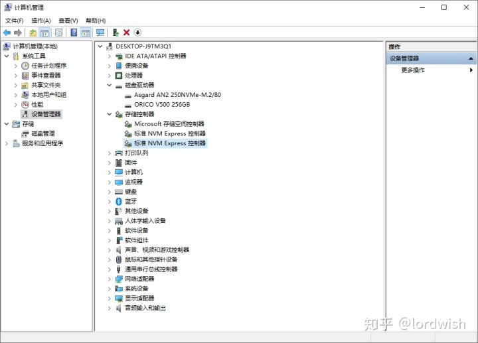Screen dimensions: 478x343
Task: Click the 任务计划程序 clock icon
Action: pyautogui.click(x=25, y=66)
